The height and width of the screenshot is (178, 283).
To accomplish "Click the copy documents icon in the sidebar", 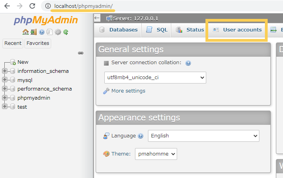I will point(50,32).
